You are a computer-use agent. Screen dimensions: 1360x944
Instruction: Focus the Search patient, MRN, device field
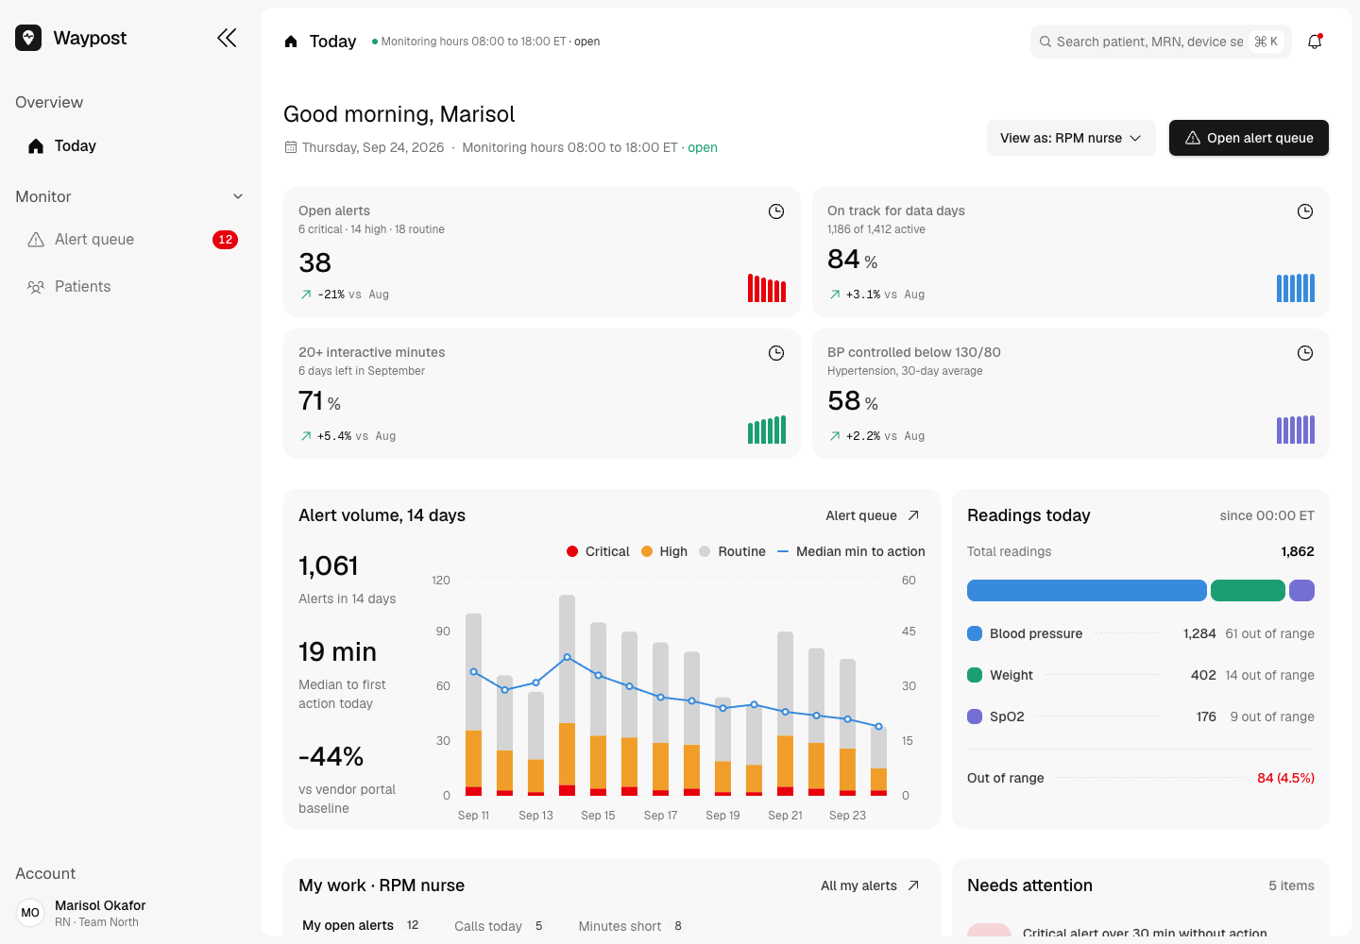(1161, 42)
